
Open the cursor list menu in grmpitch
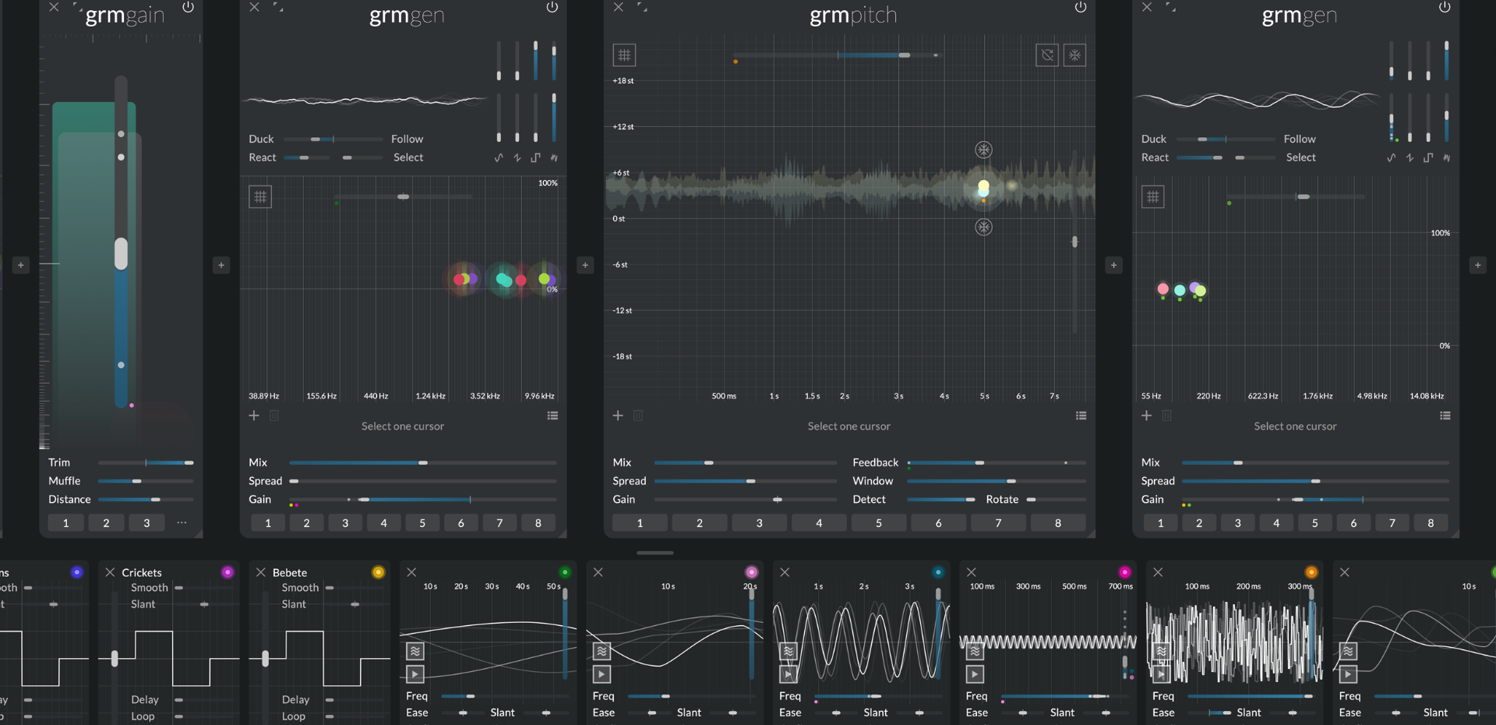coord(1081,416)
